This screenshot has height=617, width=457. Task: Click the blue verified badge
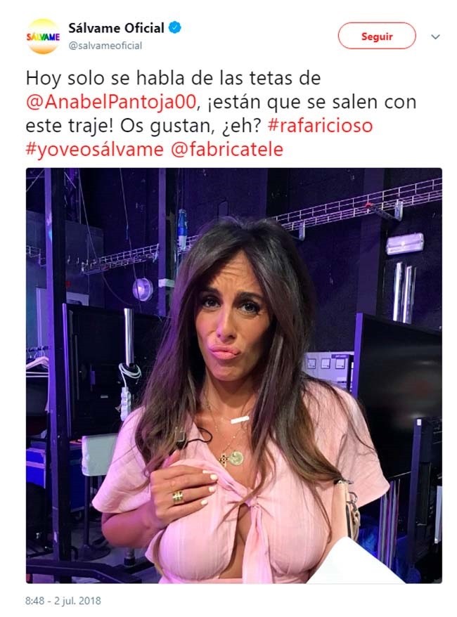click(x=175, y=28)
